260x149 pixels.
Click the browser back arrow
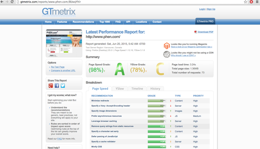(x=2, y=2)
